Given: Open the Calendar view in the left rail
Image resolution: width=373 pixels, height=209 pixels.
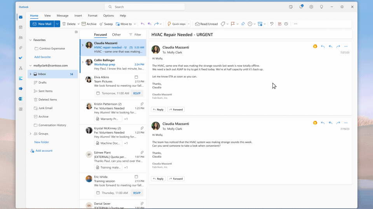Looking at the screenshot, I should coord(21,27).
